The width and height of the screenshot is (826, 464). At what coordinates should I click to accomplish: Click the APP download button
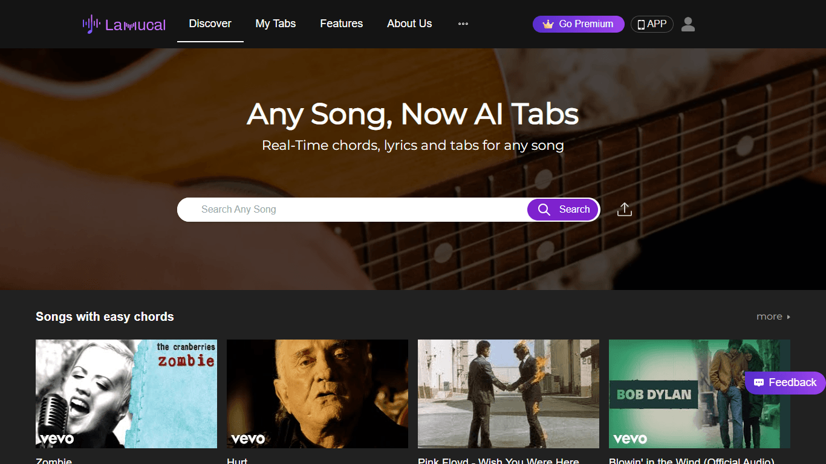(652, 24)
